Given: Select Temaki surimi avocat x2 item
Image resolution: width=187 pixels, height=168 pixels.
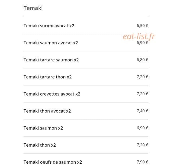Looking at the screenshot, I should point(86,26).
